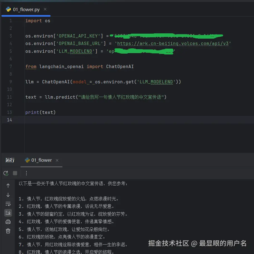Click the model parameter in ChatOpenAI call
254x254 pixels.
coord(80,82)
